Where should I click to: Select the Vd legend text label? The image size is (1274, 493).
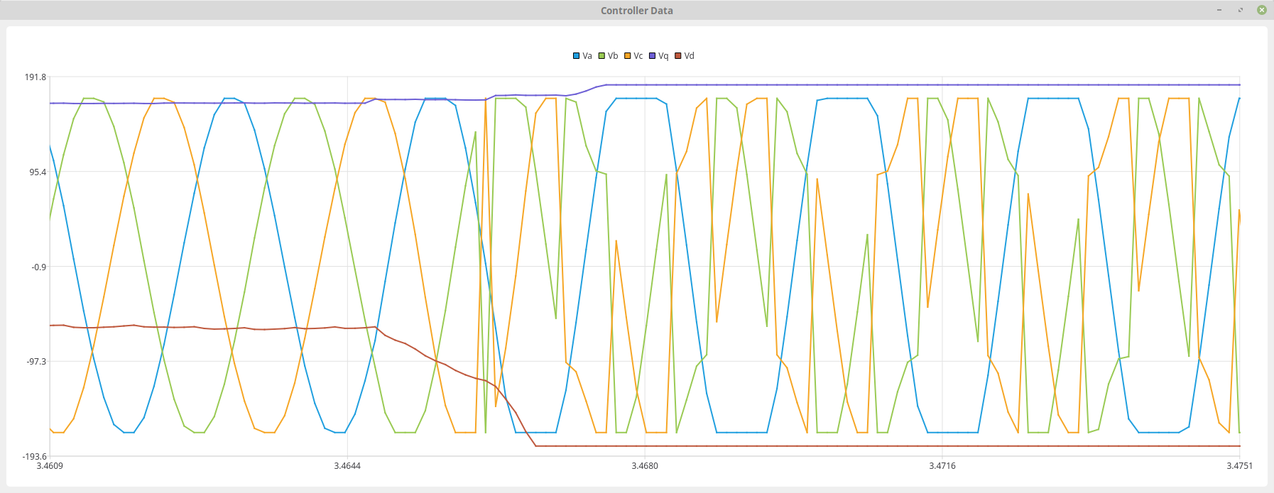(690, 56)
